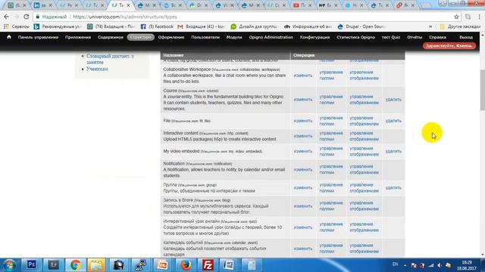
Task: Click the Здравствуйте, Ksenia user button
Action: point(449,45)
